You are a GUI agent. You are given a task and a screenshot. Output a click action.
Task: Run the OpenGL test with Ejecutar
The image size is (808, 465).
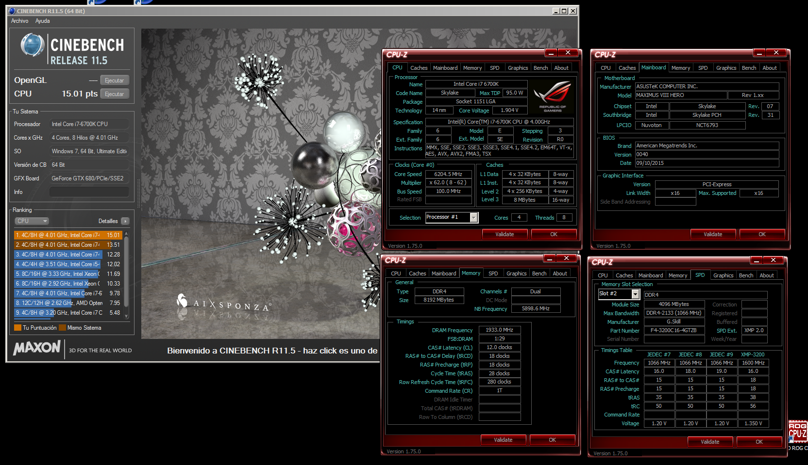(115, 80)
